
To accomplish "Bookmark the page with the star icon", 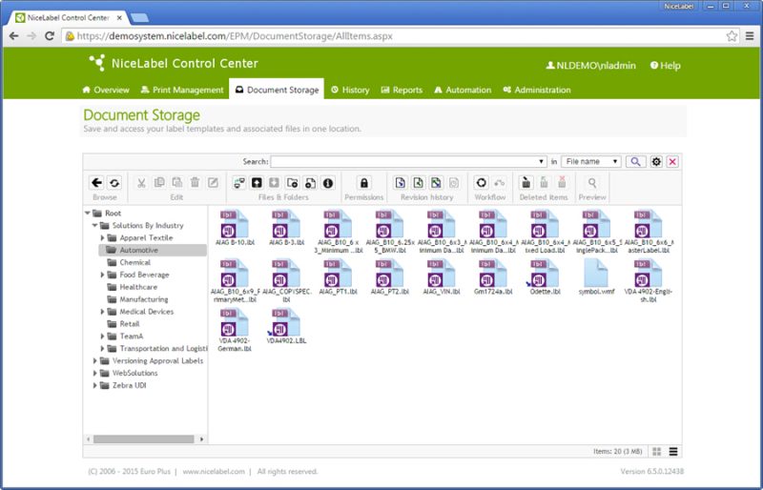I will click(x=732, y=36).
